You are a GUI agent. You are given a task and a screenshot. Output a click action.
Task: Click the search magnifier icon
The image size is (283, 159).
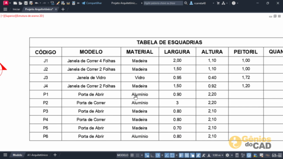click(186, 3)
